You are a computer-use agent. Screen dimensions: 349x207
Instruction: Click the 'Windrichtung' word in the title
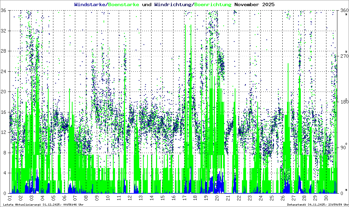click(173, 4)
